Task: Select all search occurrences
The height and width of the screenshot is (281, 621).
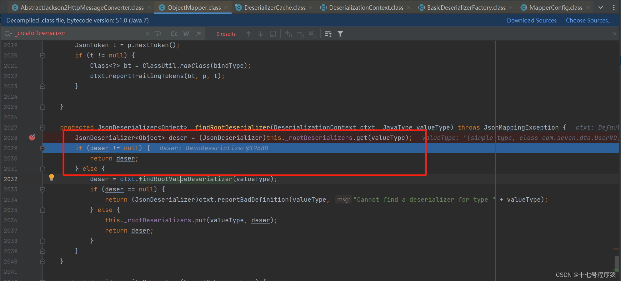Action: click(x=313, y=34)
